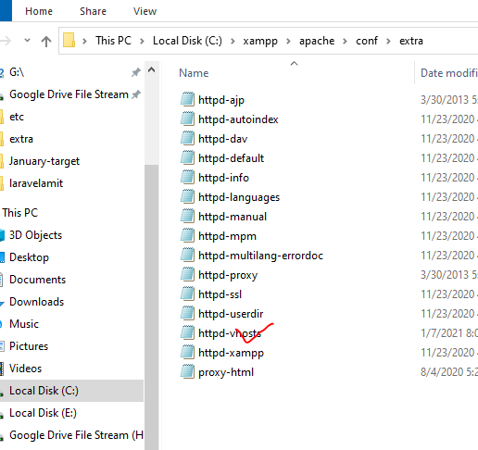This screenshot has width=478, height=450.
Task: Expand chevron after conf breadcrumb
Action: click(388, 41)
